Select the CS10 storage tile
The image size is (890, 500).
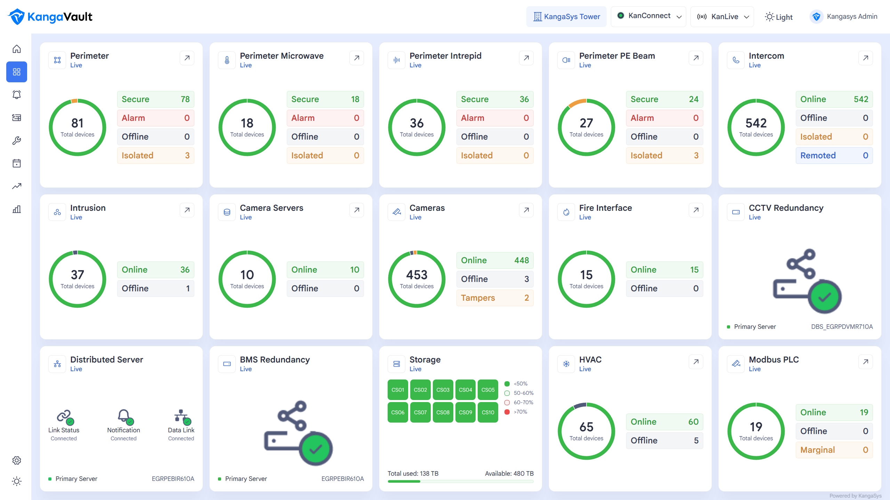coord(488,412)
